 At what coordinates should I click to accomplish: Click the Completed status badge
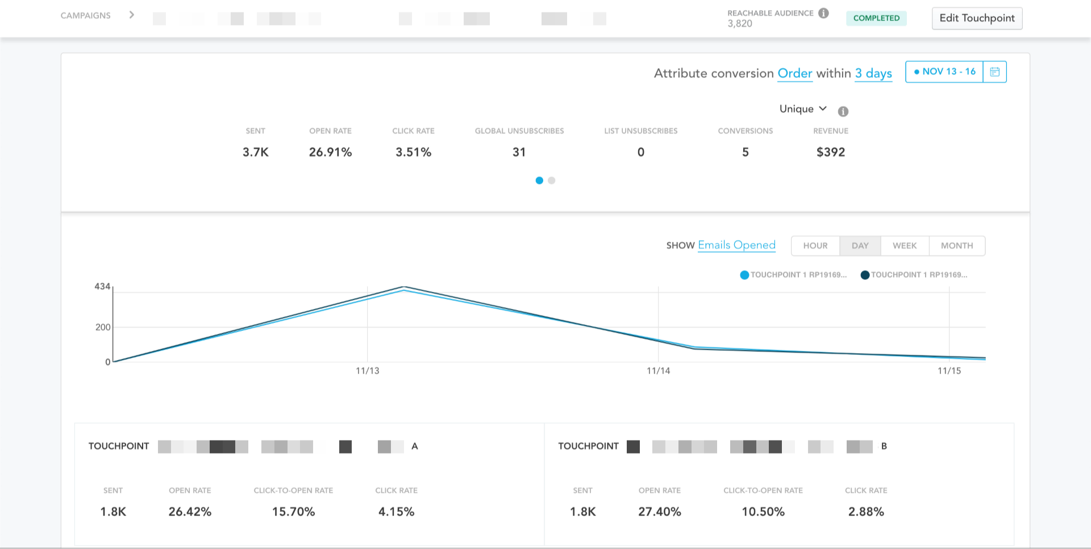[876, 18]
